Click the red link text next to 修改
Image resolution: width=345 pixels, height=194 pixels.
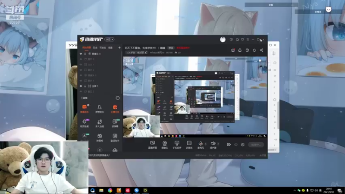click(x=183, y=48)
